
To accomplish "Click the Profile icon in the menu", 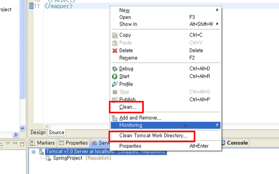I will [x=115, y=84].
